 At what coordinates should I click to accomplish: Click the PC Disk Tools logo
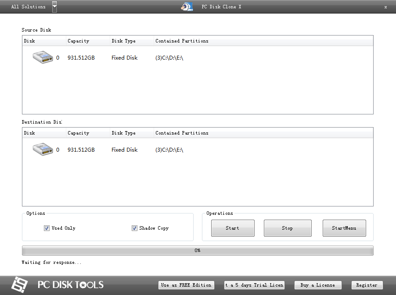click(x=58, y=284)
